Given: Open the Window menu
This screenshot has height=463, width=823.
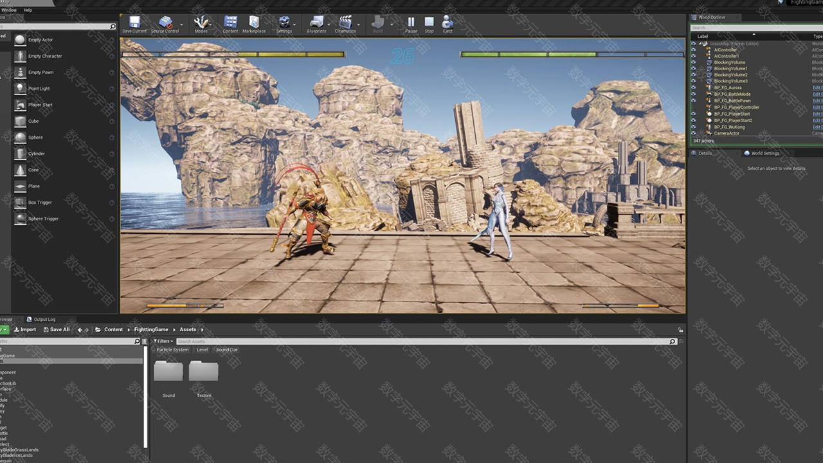Looking at the screenshot, I should click(x=9, y=10).
